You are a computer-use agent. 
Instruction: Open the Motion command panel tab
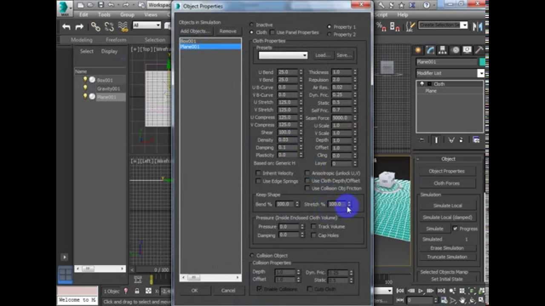[456, 50]
